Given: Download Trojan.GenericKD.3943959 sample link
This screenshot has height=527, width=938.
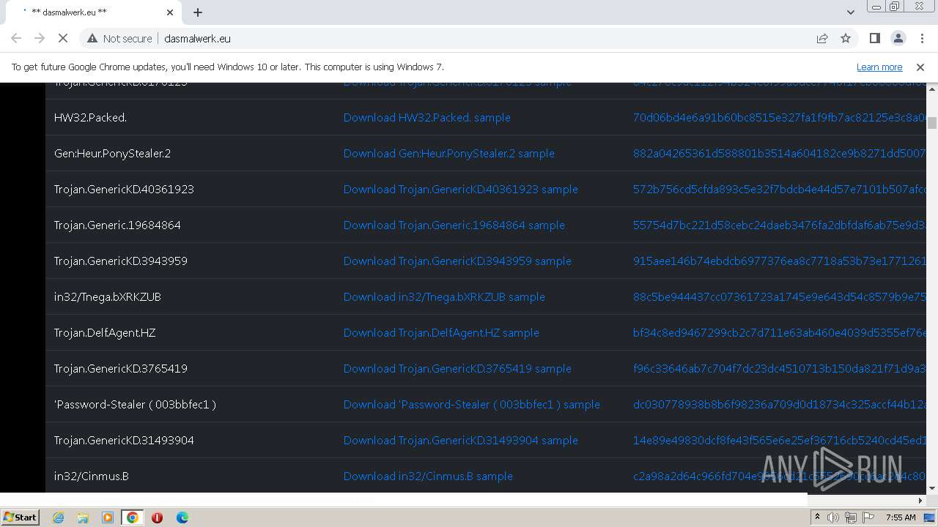Looking at the screenshot, I should pos(457,261).
